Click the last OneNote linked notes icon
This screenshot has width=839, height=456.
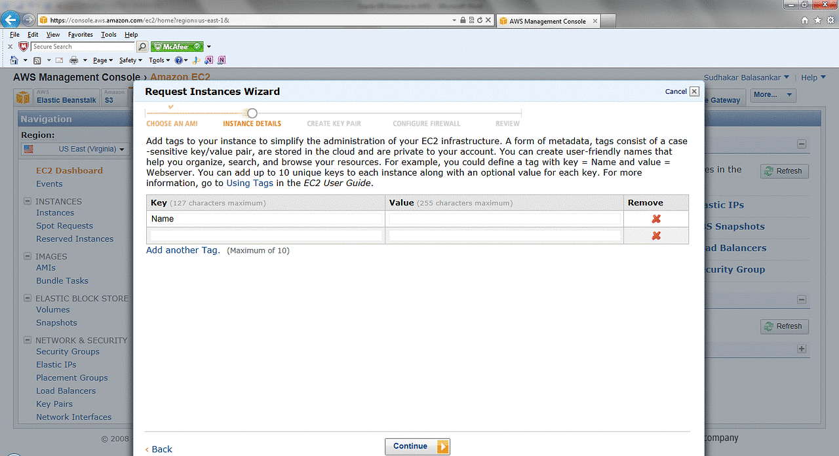[222, 60]
